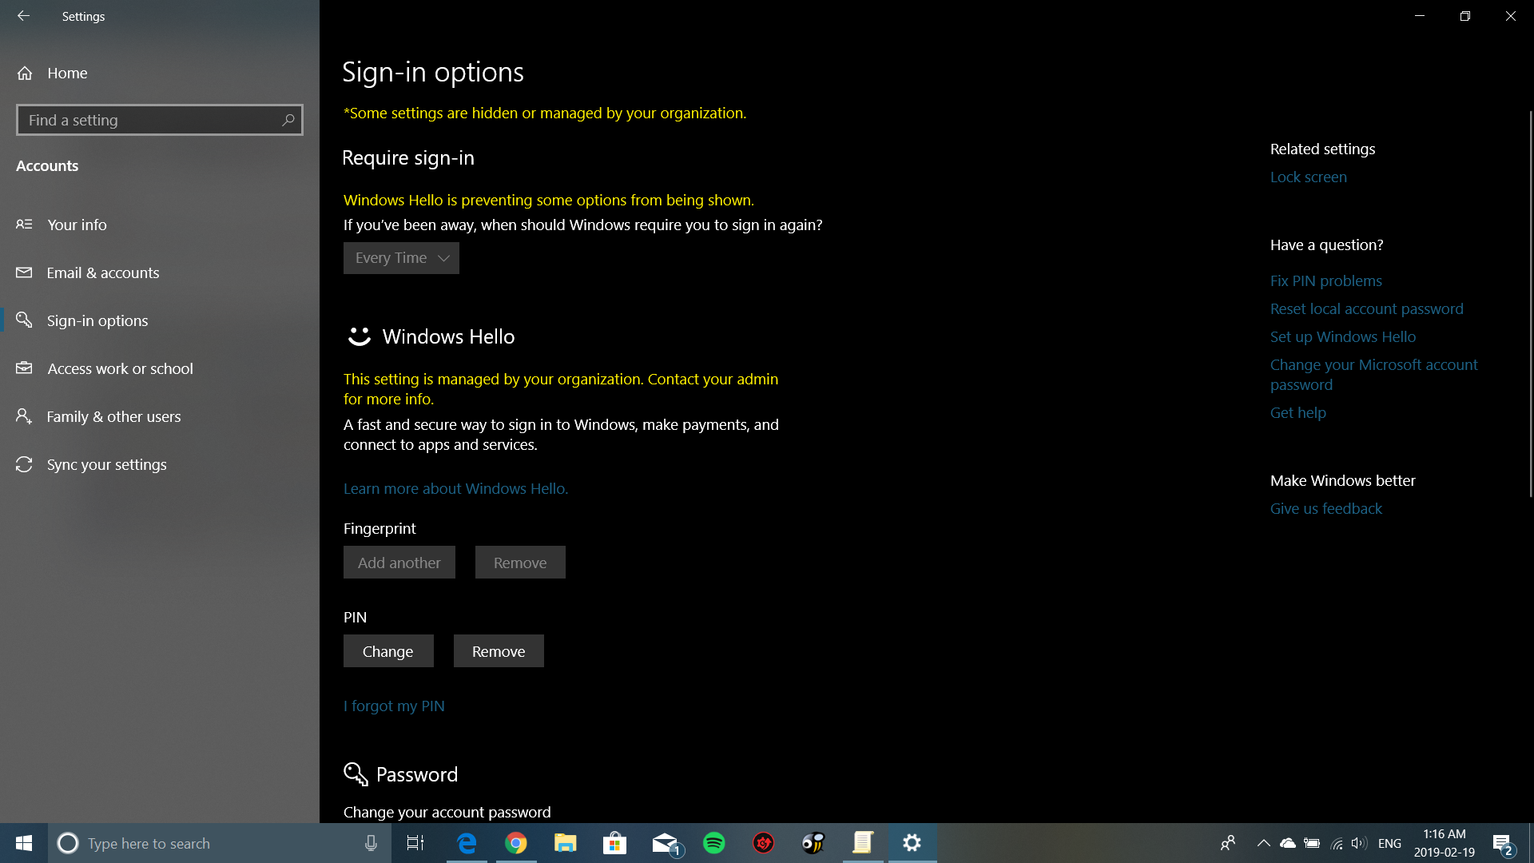Image resolution: width=1534 pixels, height=863 pixels.
Task: Open Reset local account password link
Action: [1366, 308]
